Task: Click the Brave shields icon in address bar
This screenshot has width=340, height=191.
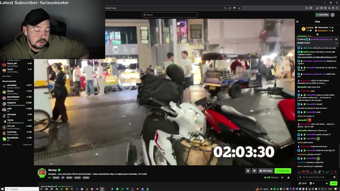Action: click(234, 8)
